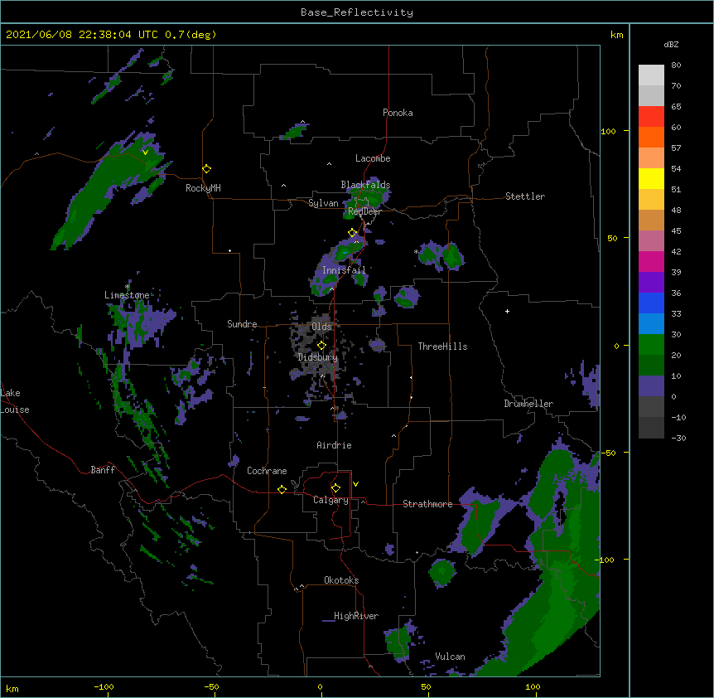Click the Innisfail label
714x698 pixels.
[x=344, y=270]
